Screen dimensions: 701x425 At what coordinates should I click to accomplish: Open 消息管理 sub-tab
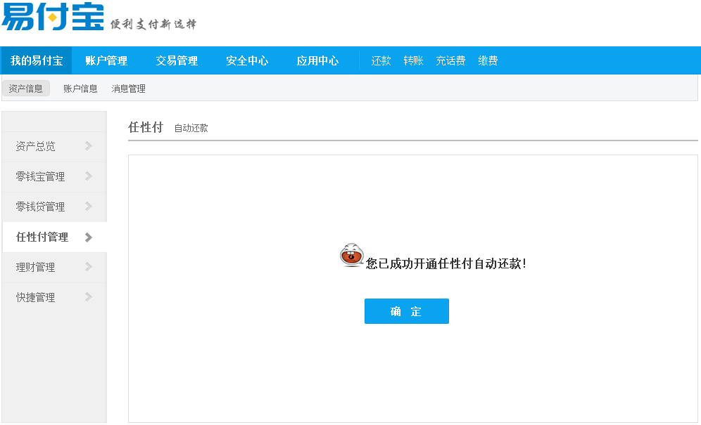pos(129,89)
